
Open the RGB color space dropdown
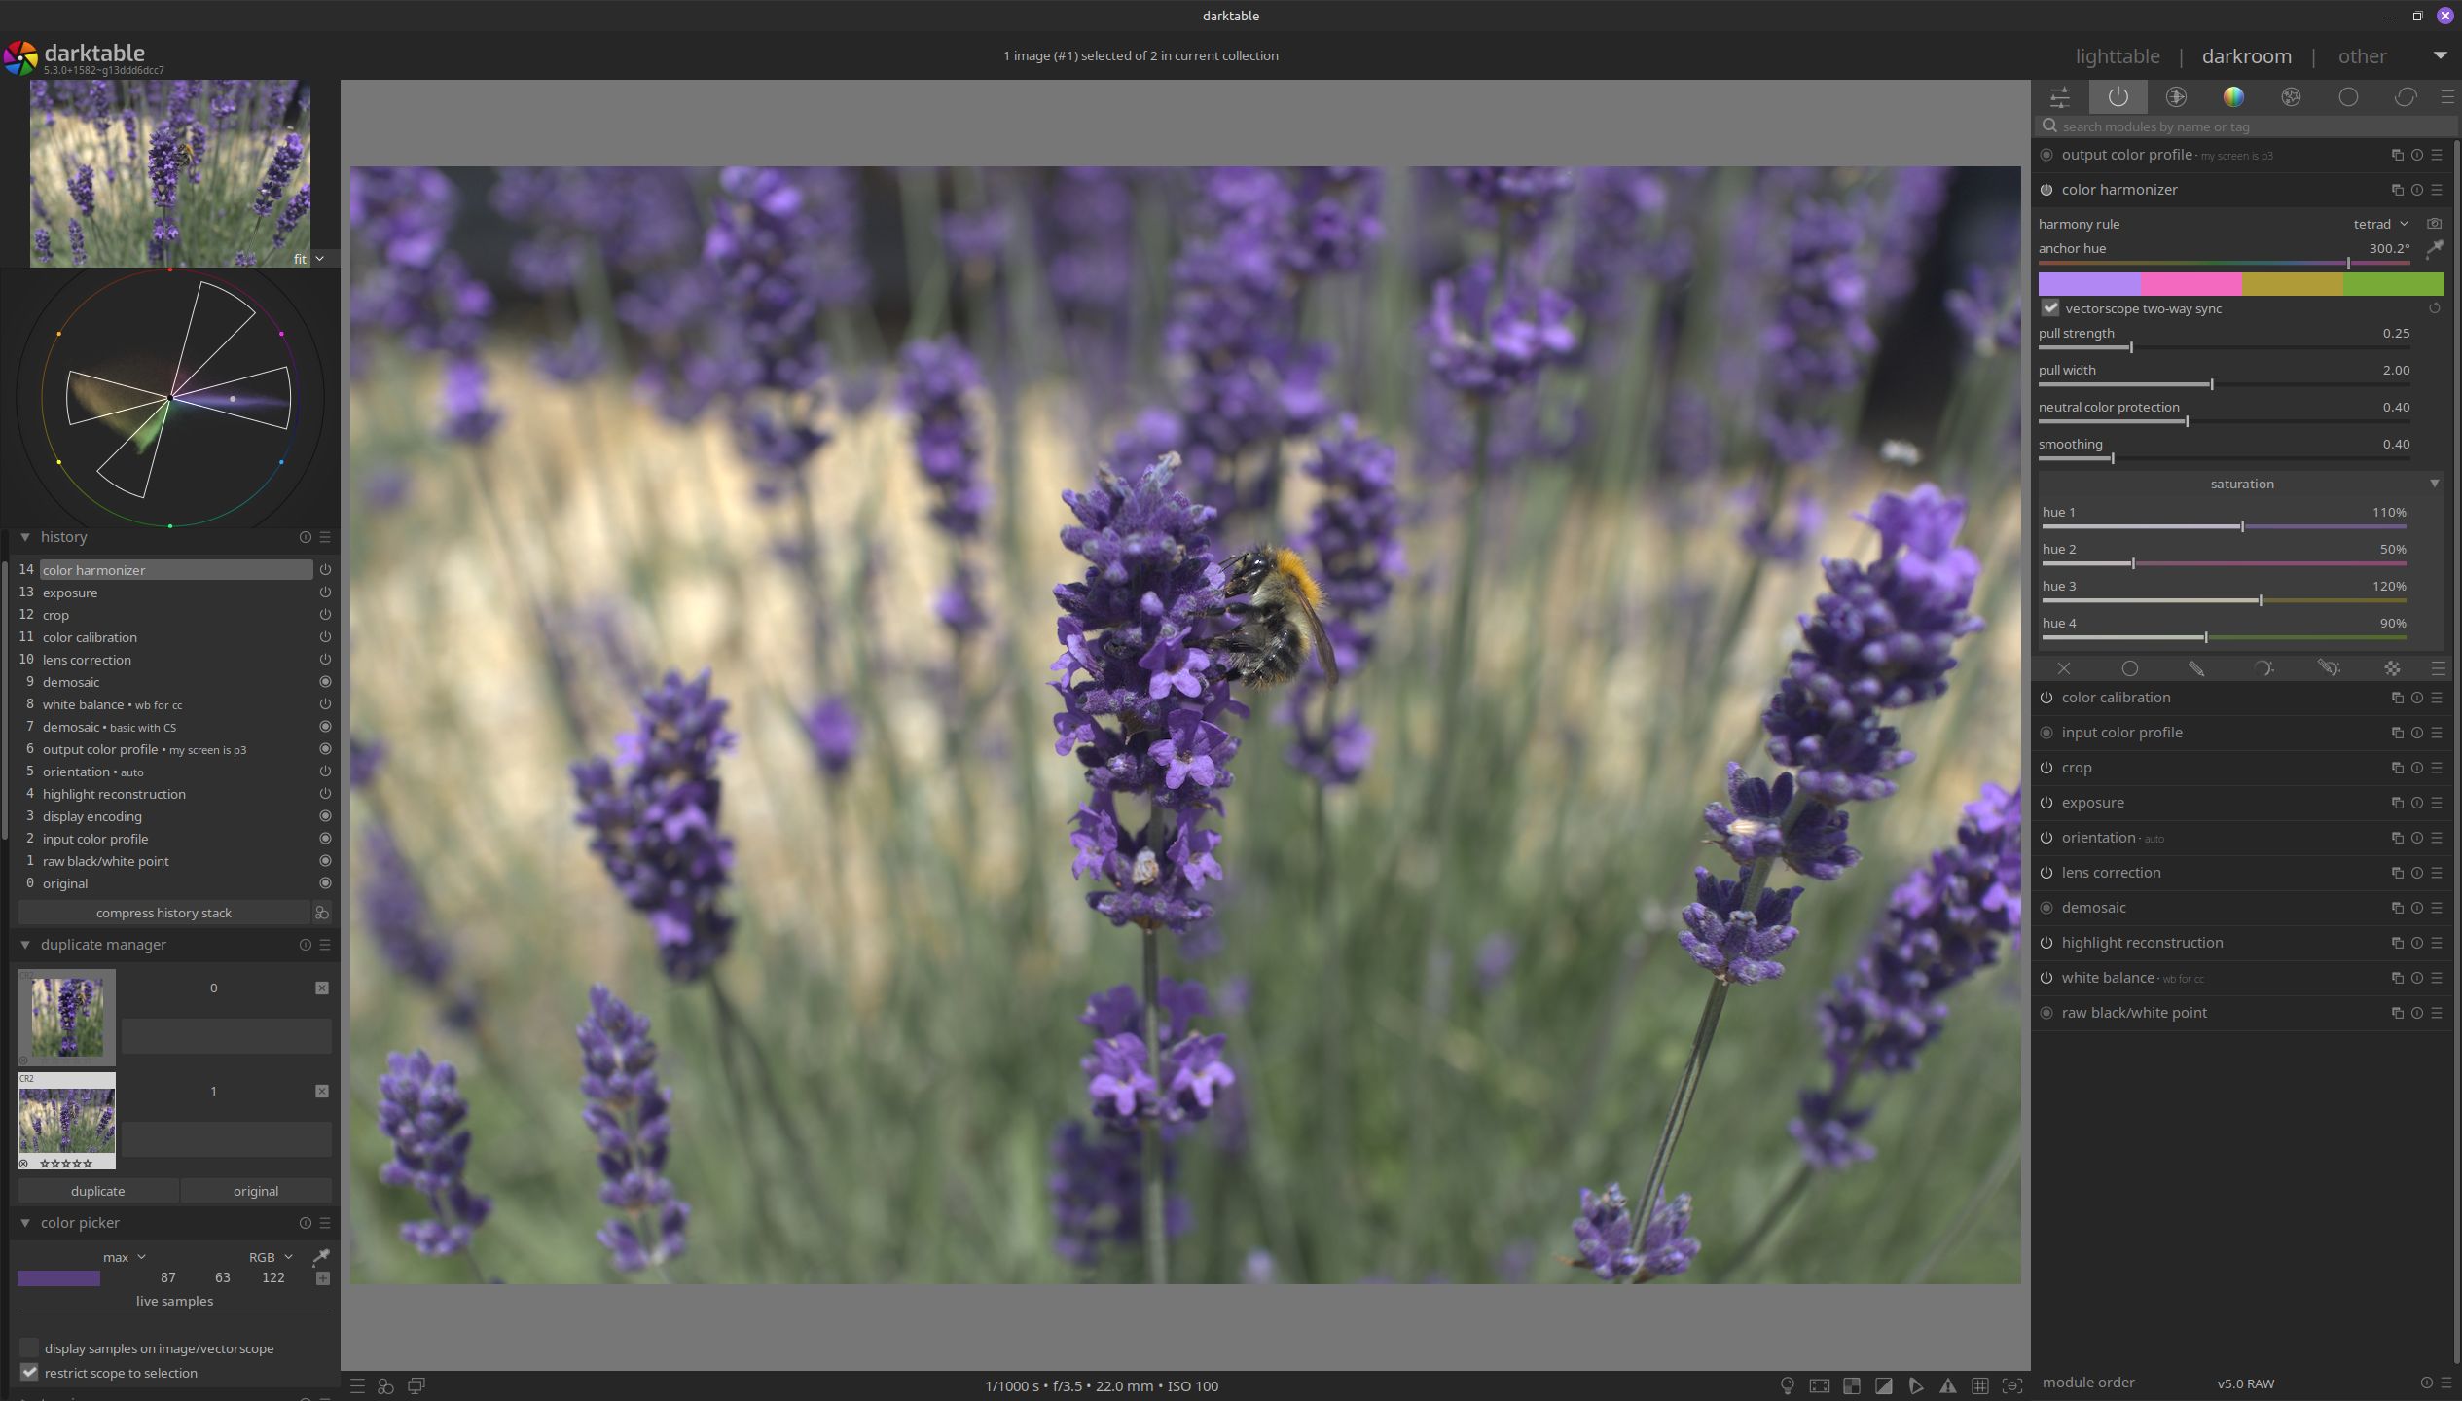coord(270,1257)
